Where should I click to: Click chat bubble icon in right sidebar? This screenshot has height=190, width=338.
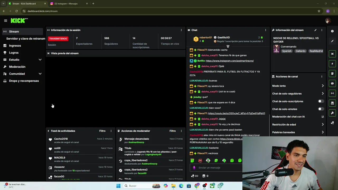coord(332,83)
